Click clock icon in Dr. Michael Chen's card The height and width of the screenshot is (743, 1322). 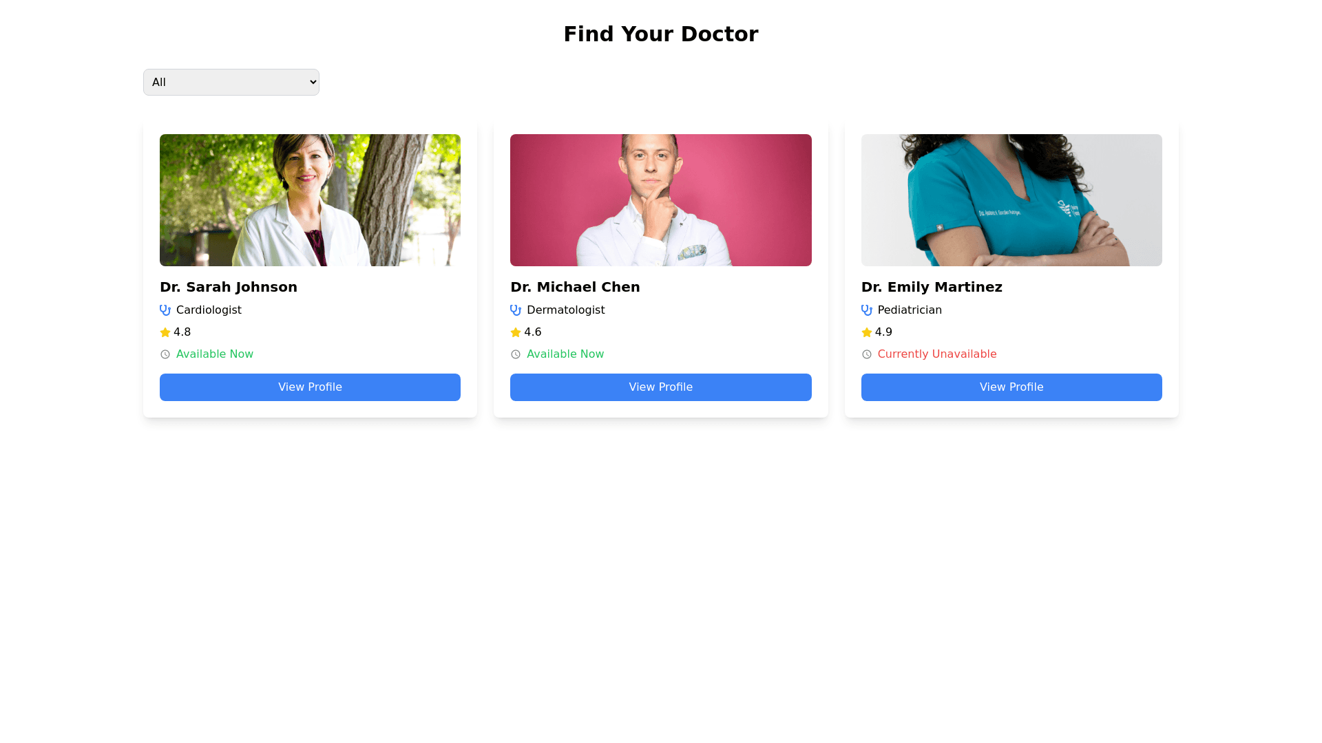click(516, 354)
